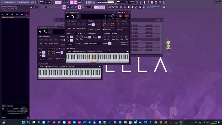
Task: Open the PATTERNS menu
Action: pyautogui.click(x=13, y=2)
